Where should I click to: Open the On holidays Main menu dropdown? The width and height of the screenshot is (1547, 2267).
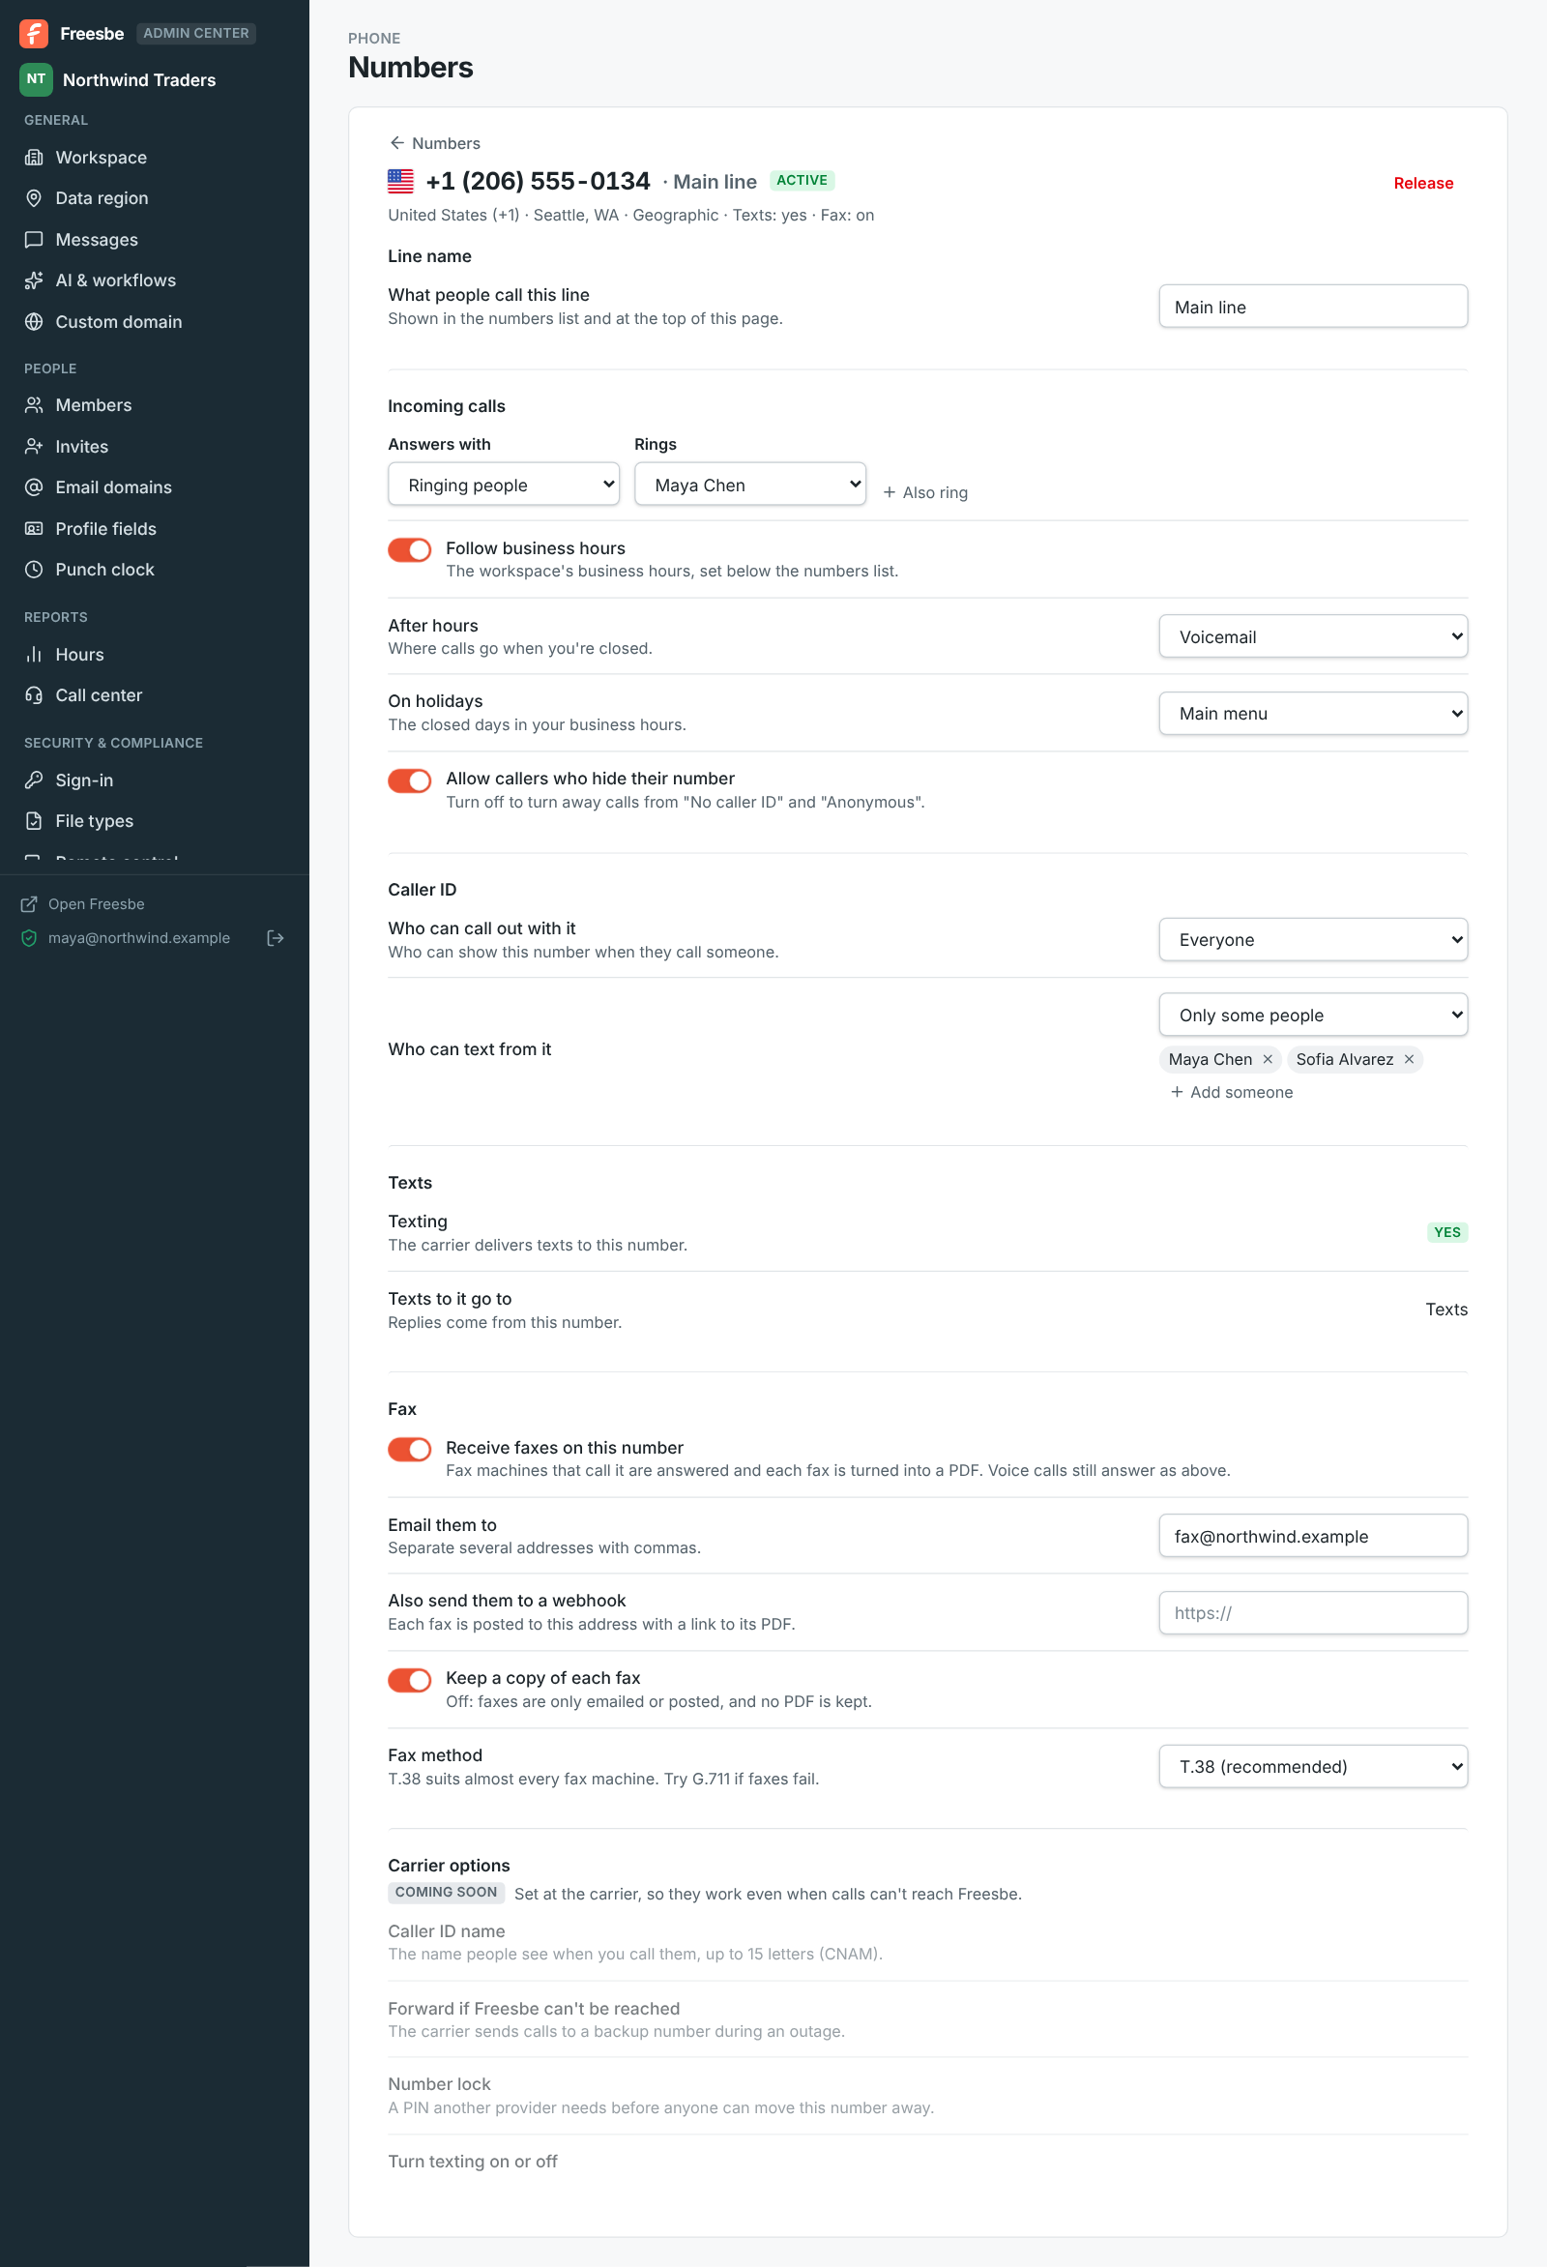point(1313,713)
